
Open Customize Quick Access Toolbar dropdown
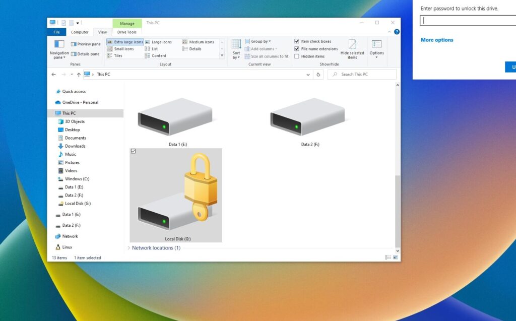pyautogui.click(x=78, y=23)
